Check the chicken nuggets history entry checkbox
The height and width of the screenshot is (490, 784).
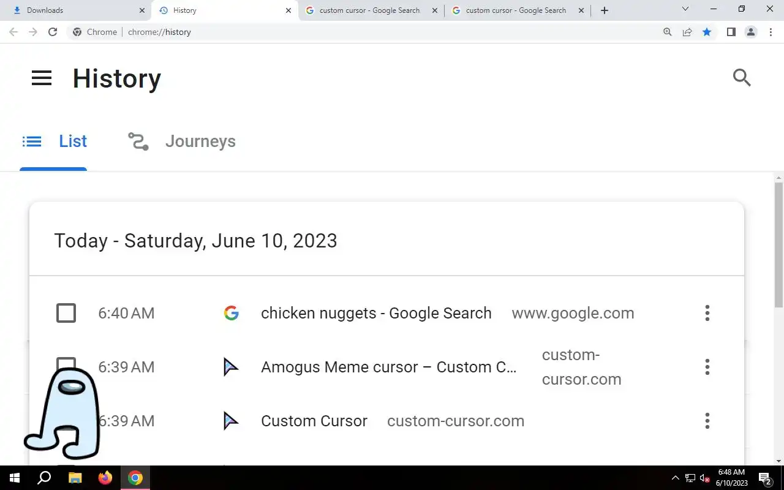(66, 313)
